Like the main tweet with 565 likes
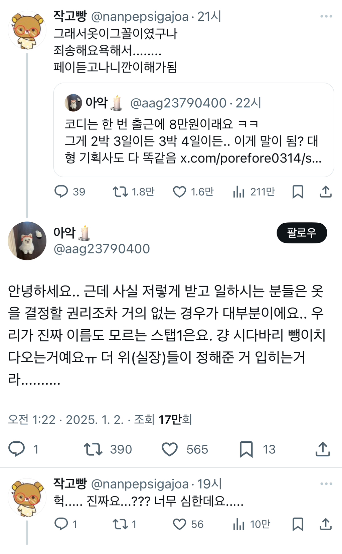Viewport: 342px width, 554px height. (170, 449)
